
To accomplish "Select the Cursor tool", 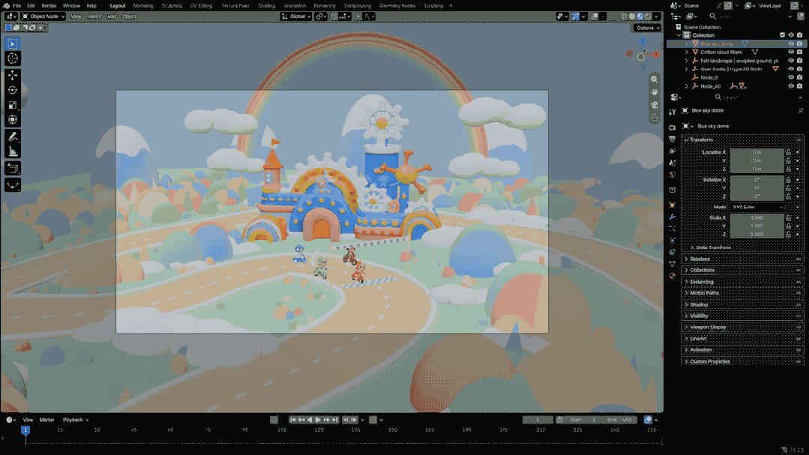I will click(13, 58).
